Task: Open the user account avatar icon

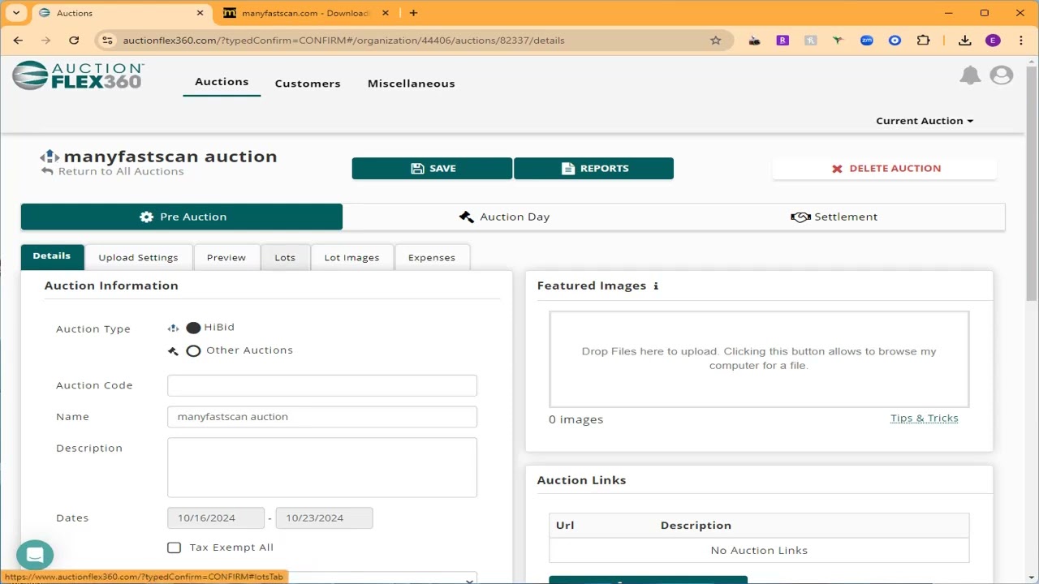Action: (1002, 75)
